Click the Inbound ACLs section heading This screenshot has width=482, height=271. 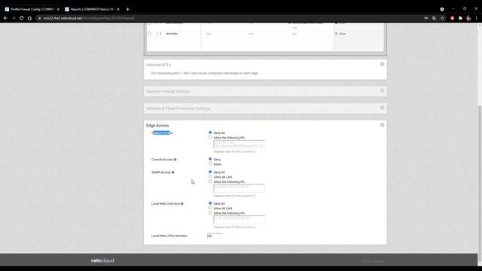tap(159, 65)
